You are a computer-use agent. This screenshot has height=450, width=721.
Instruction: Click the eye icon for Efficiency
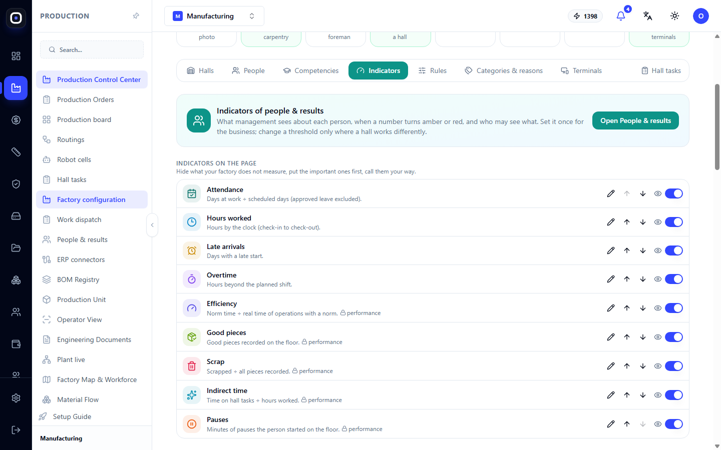[658, 308]
